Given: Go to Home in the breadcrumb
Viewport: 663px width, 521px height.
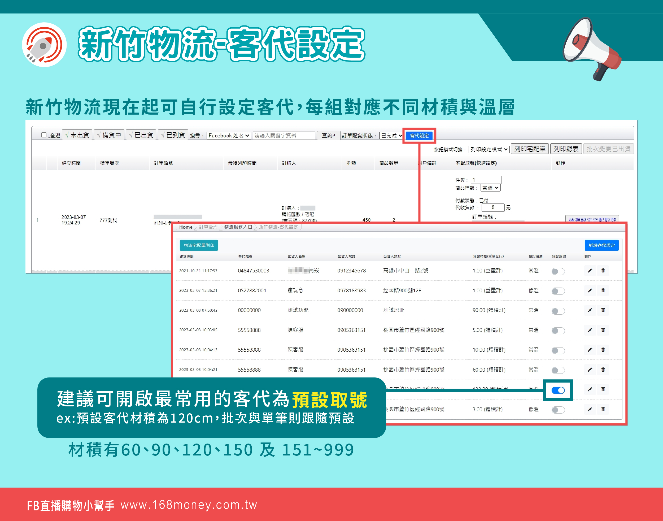Looking at the screenshot, I should pyautogui.click(x=186, y=227).
